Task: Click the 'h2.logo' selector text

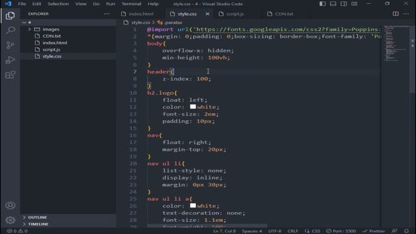Action: click(x=161, y=93)
